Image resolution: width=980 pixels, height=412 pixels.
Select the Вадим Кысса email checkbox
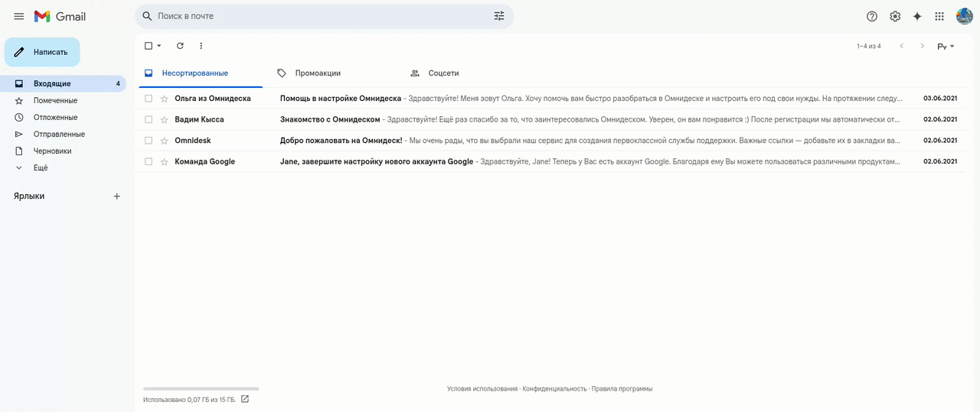pos(149,120)
